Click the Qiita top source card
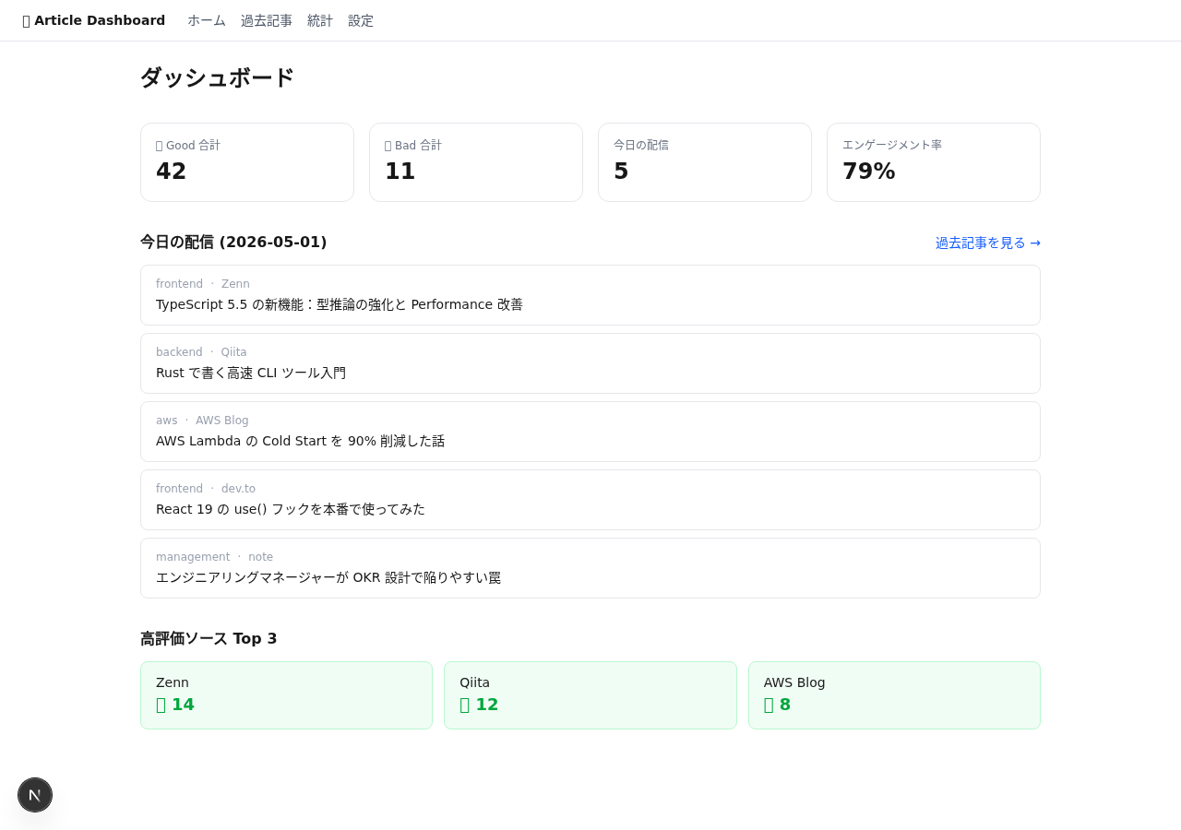 (x=590, y=695)
